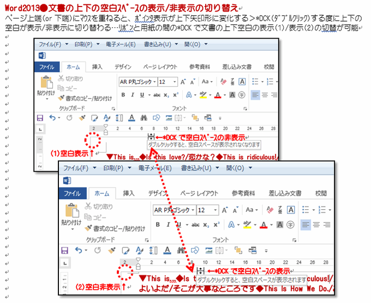Toggle Italic in window (1) ribbon
Screen dimensions: 371x303
[133, 95]
